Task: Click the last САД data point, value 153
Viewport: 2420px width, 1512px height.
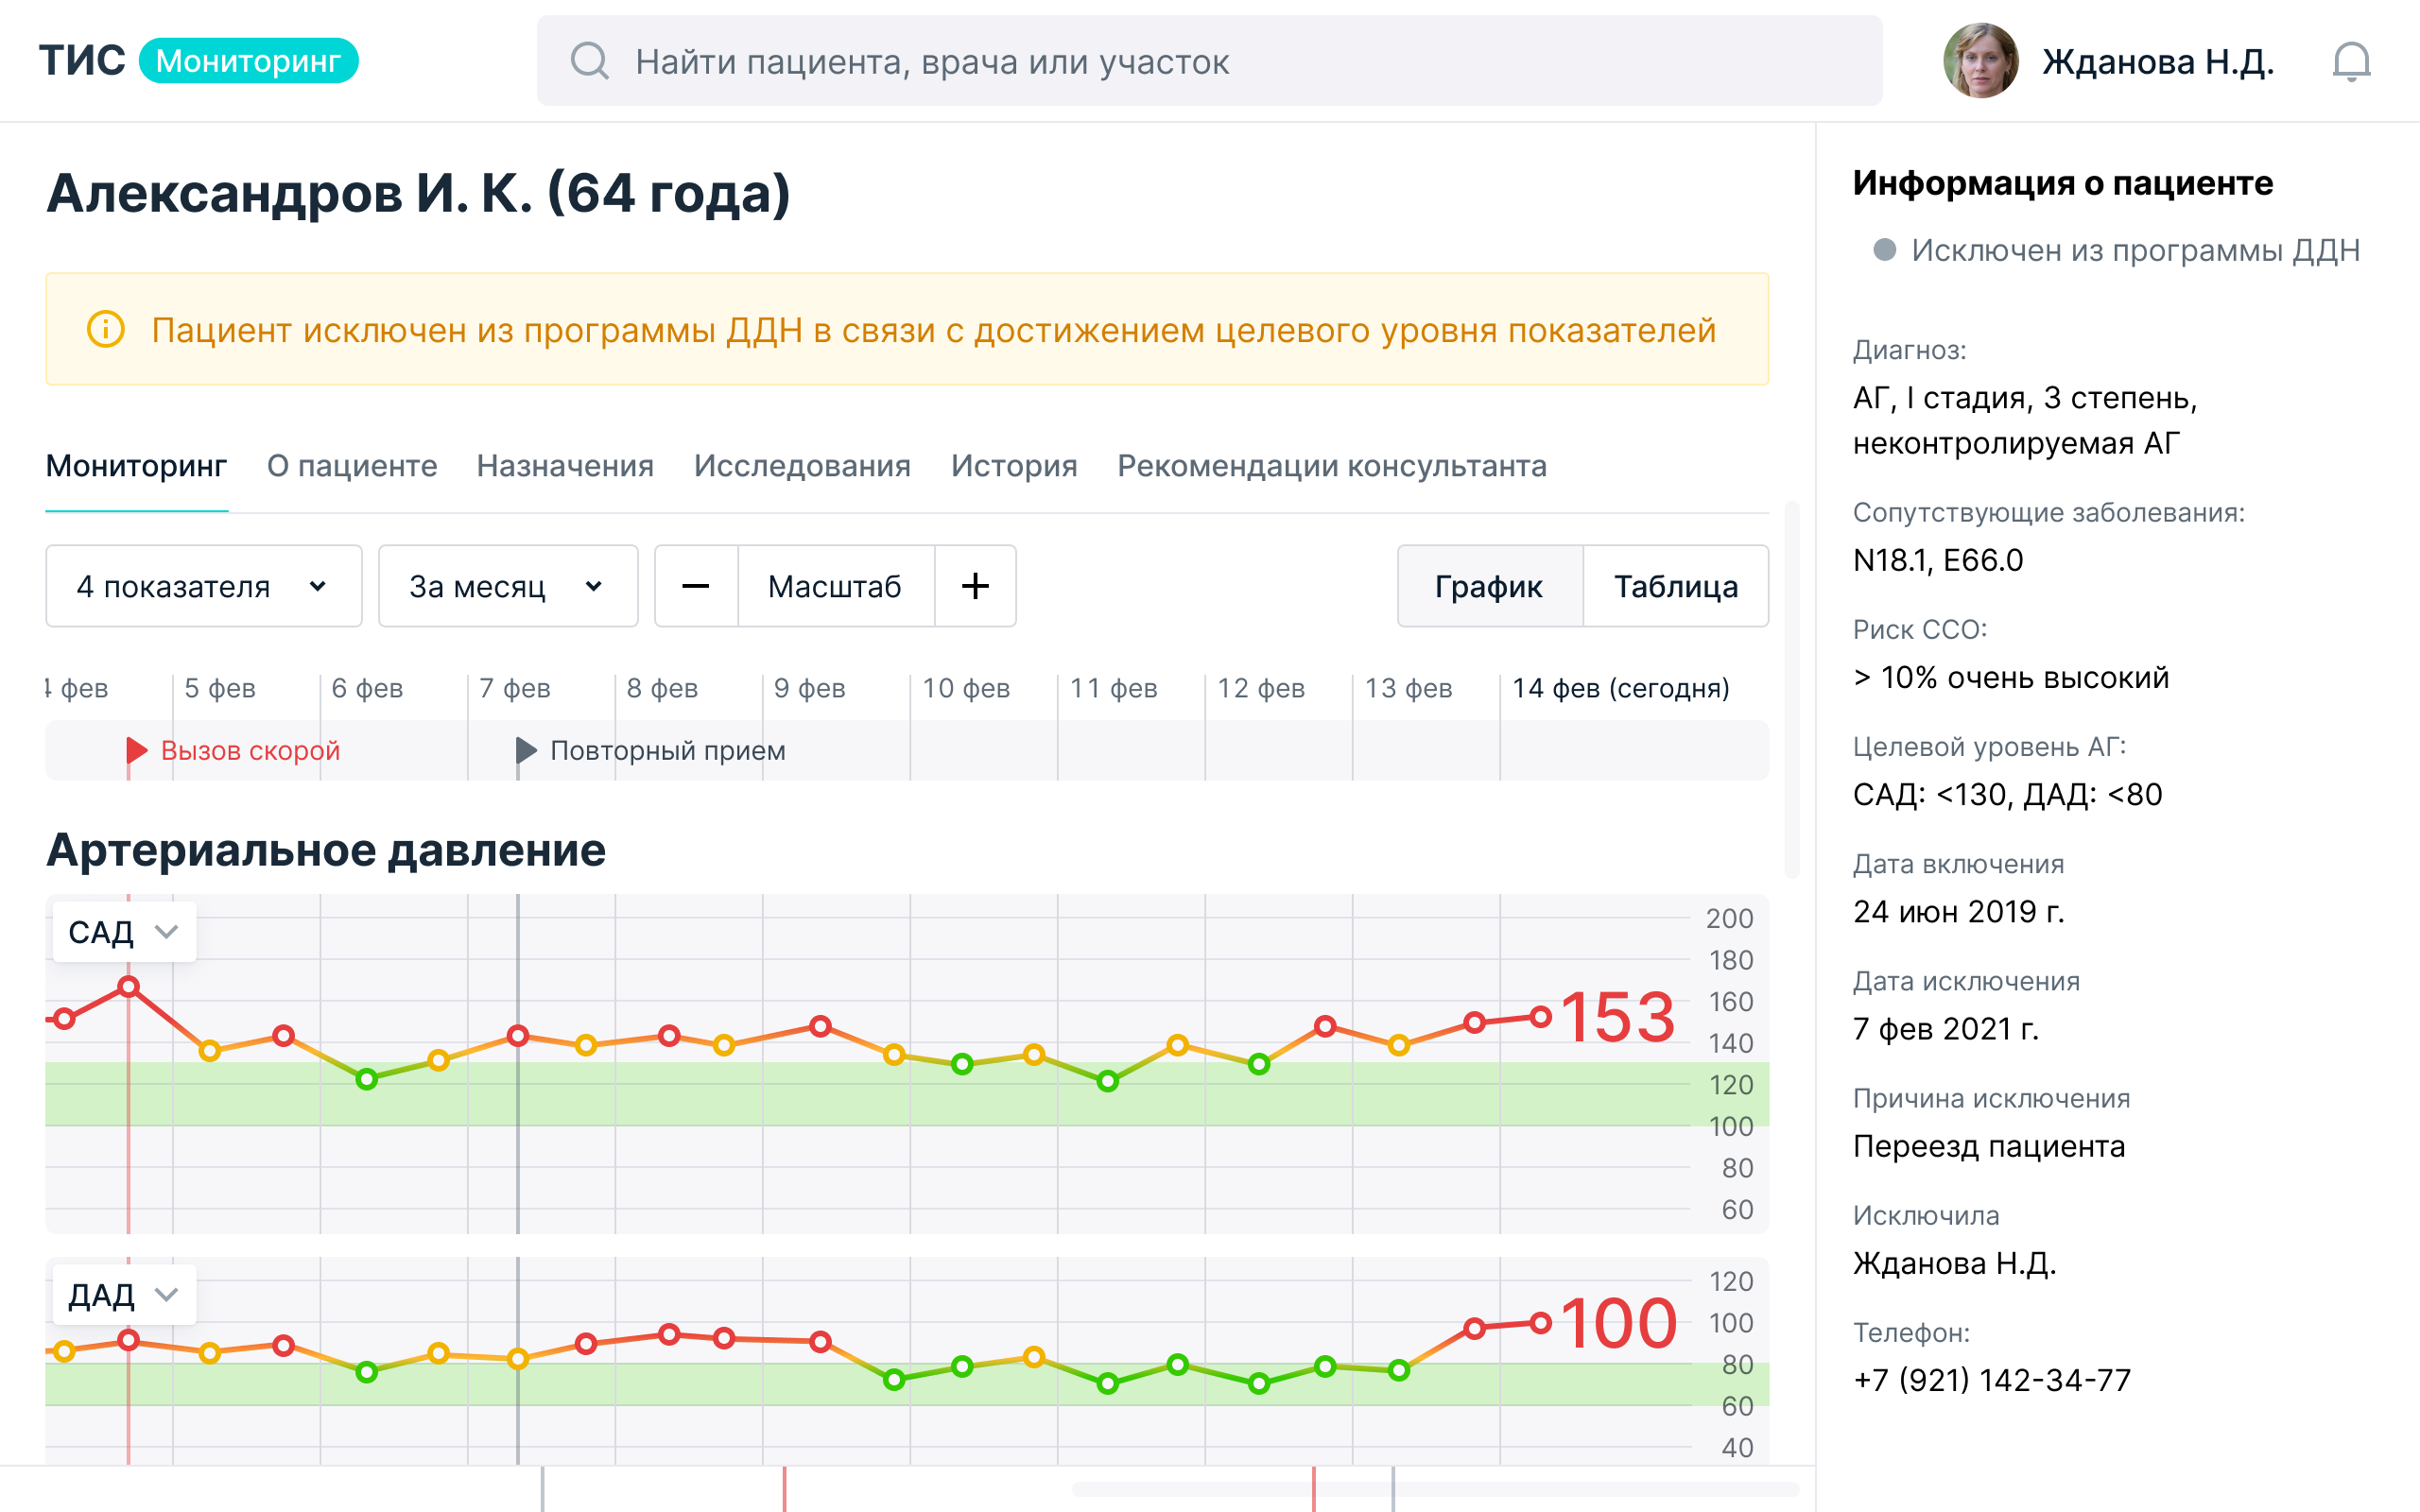Action: pos(1541,1017)
